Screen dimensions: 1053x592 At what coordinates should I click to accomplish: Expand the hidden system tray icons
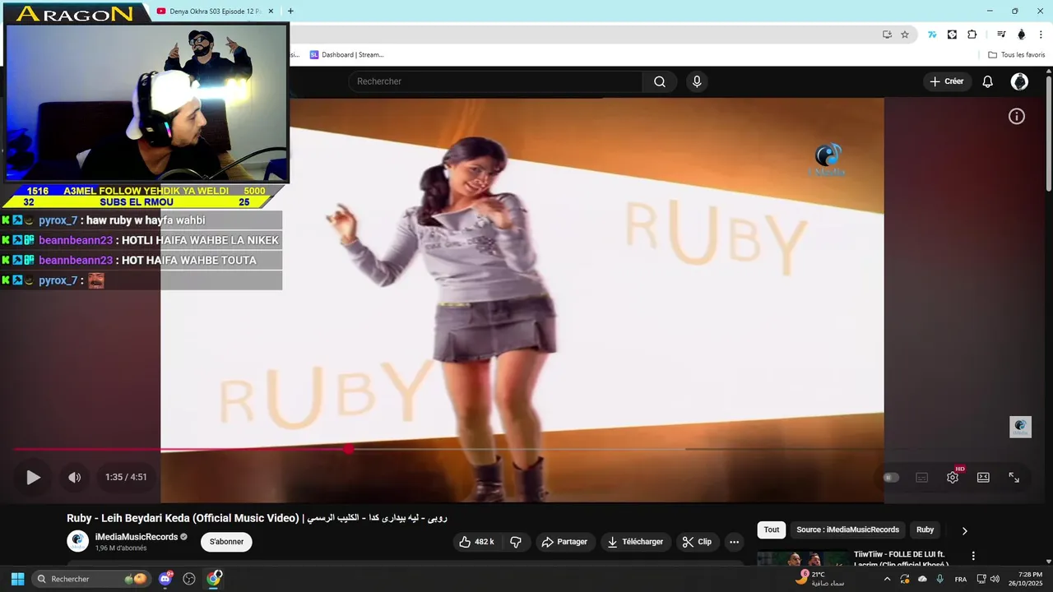click(x=887, y=579)
